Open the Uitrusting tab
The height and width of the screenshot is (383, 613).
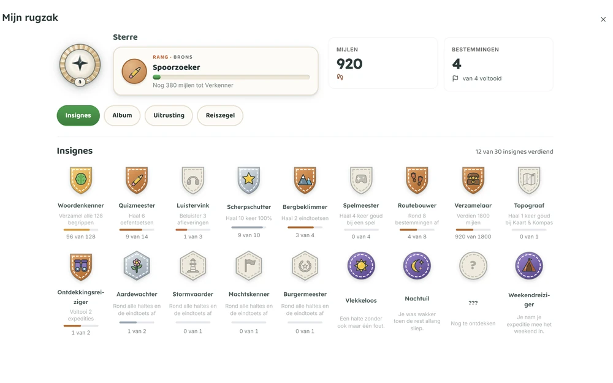pyautogui.click(x=169, y=115)
